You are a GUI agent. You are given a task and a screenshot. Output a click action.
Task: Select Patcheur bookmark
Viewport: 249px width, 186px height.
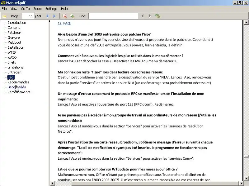(x=14, y=33)
